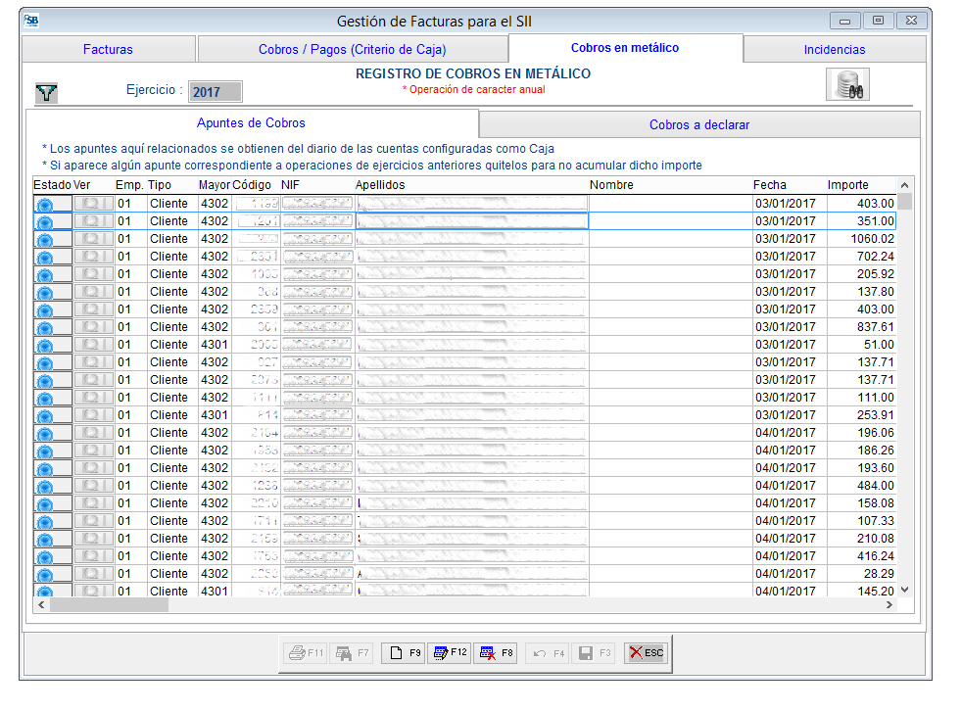This screenshot has height=713, width=961.
Task: Toggle Estado icon of the 1060.02 row
Action: point(44,239)
